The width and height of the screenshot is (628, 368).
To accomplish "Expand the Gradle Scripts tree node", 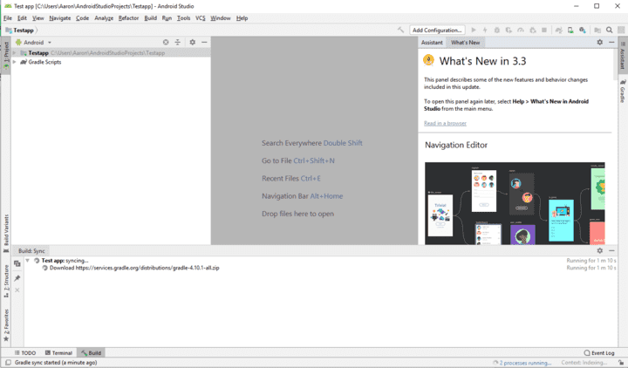I will (14, 62).
